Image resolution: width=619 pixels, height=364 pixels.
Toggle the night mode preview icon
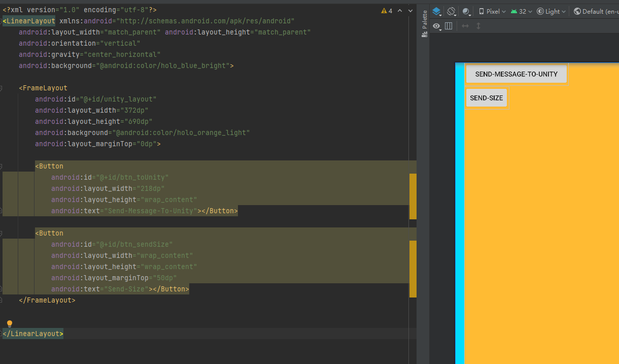[466, 10]
